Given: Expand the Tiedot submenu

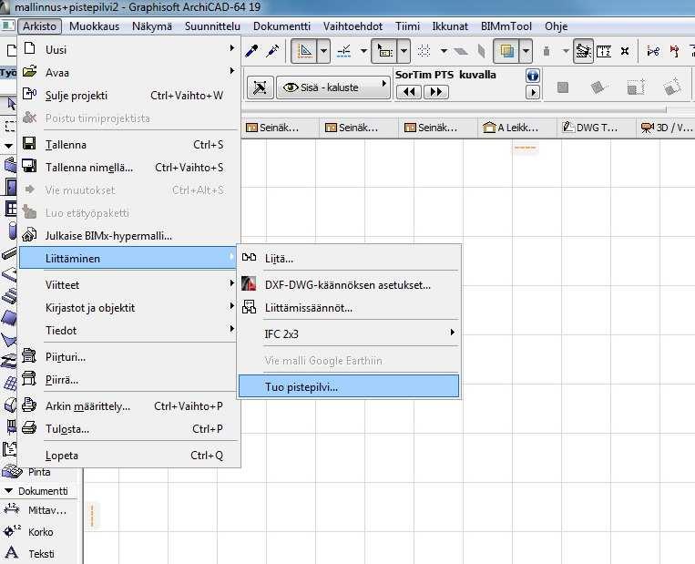Looking at the screenshot, I should tap(128, 331).
